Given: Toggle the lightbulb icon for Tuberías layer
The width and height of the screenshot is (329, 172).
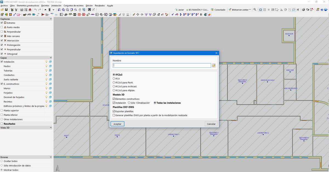Looking at the screenshot, I should click(x=46, y=71).
